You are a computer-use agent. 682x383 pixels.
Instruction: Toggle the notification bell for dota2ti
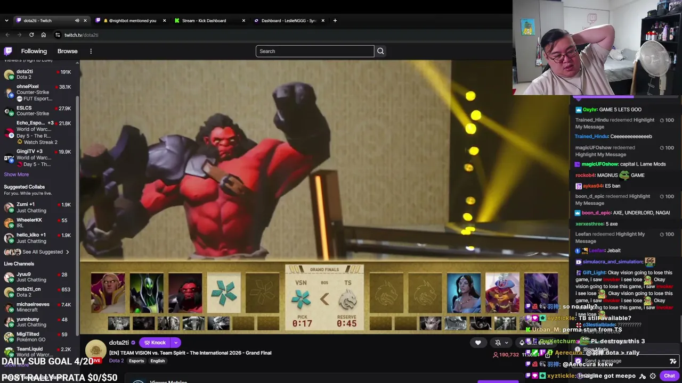coord(498,343)
